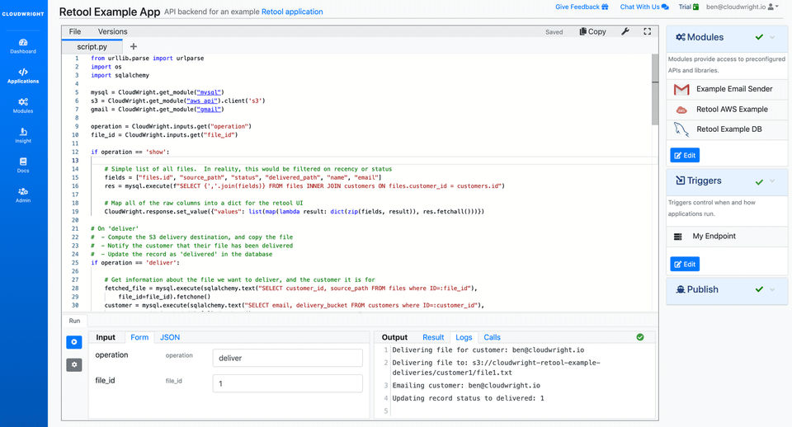This screenshot has height=427, width=792.
Task: Click the Give Feedback link
Action: coord(582,7)
